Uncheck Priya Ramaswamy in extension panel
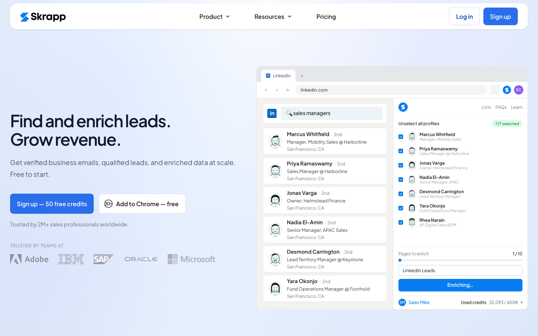The width and height of the screenshot is (538, 336). 401,151
